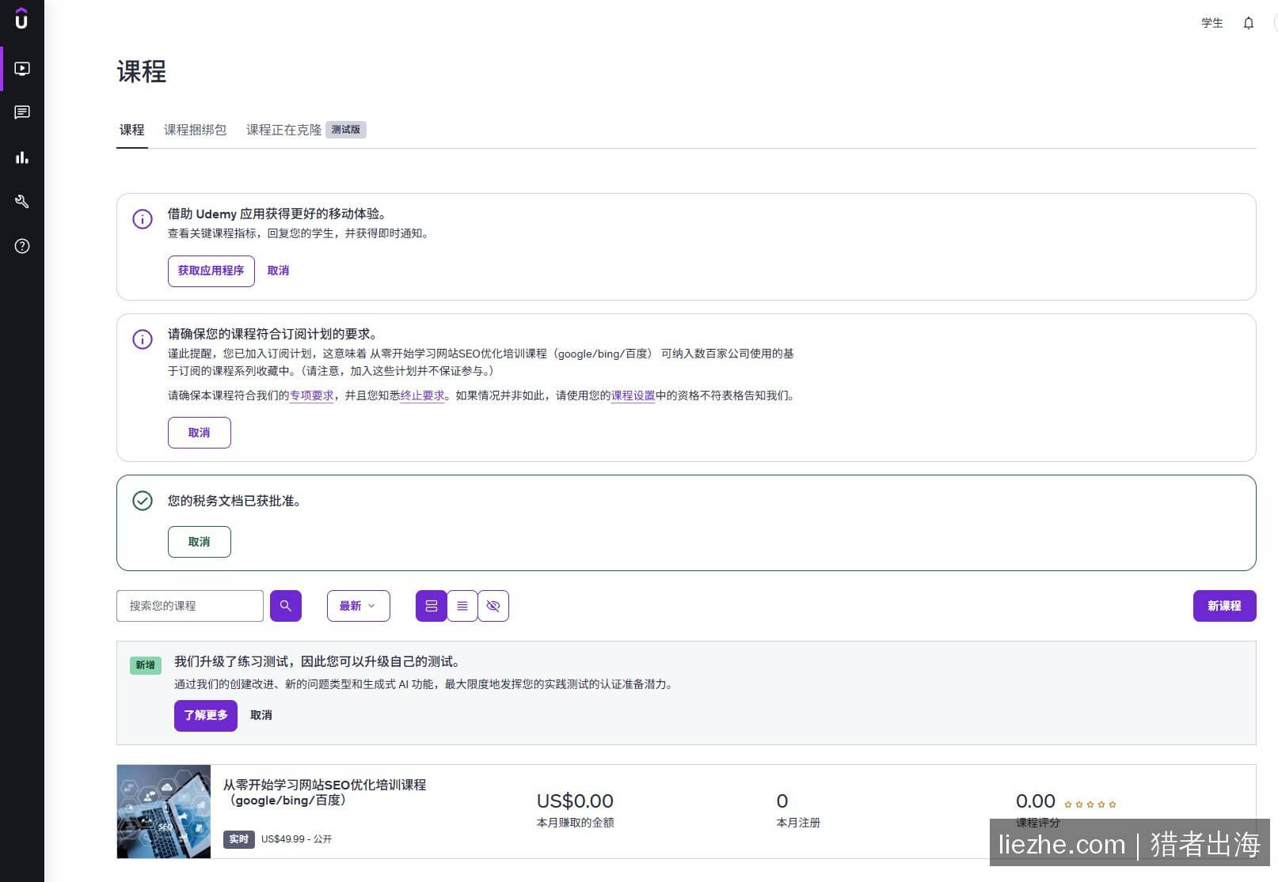Click the US$0.00 monthly earnings value
This screenshot has width=1278, height=882.
tap(575, 801)
